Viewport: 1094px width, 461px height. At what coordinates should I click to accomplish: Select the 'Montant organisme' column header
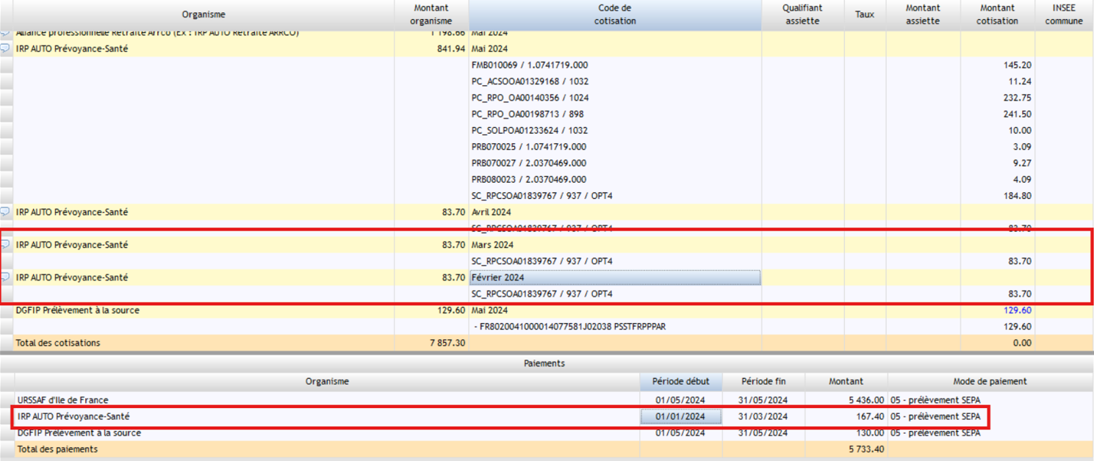[x=431, y=15]
